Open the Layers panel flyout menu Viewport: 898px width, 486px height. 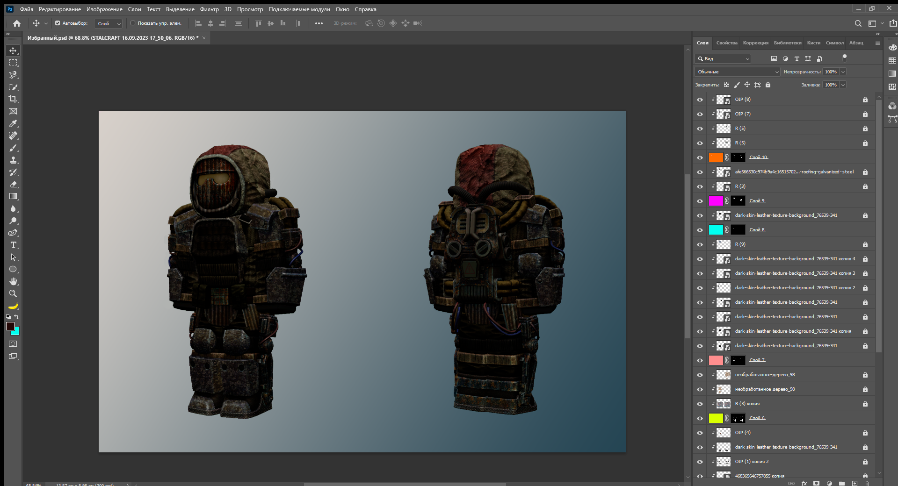point(878,43)
